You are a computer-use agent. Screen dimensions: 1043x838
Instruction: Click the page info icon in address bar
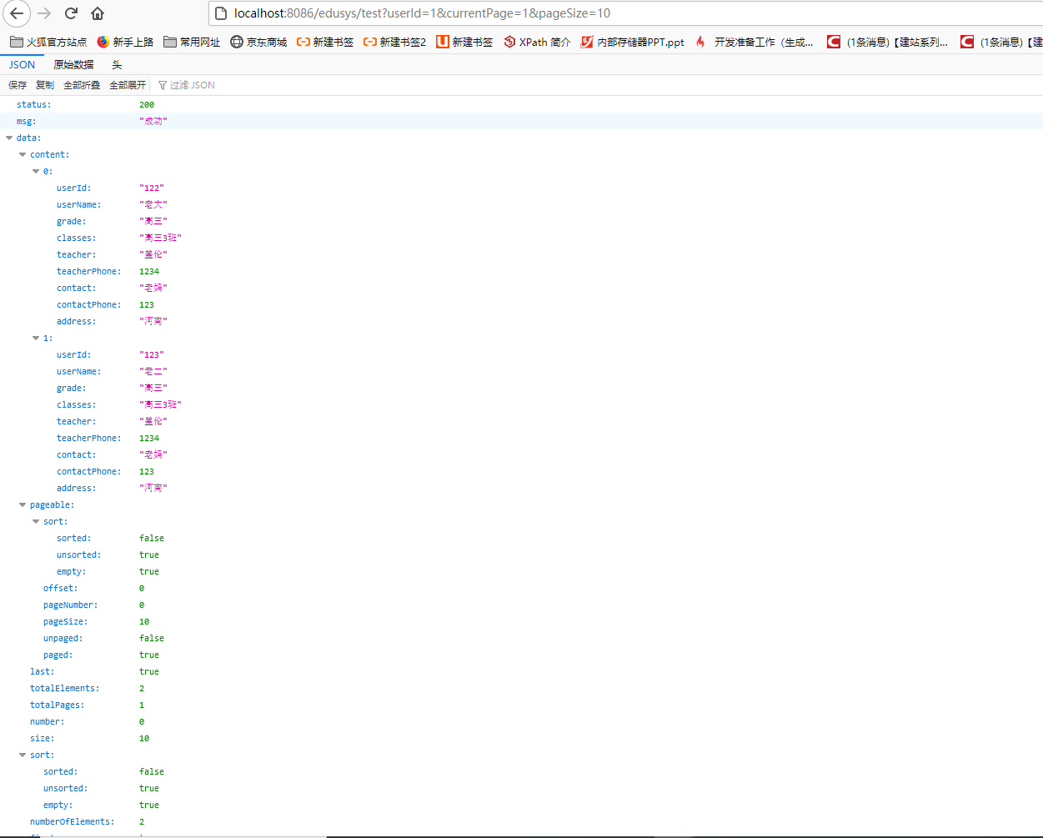point(221,13)
